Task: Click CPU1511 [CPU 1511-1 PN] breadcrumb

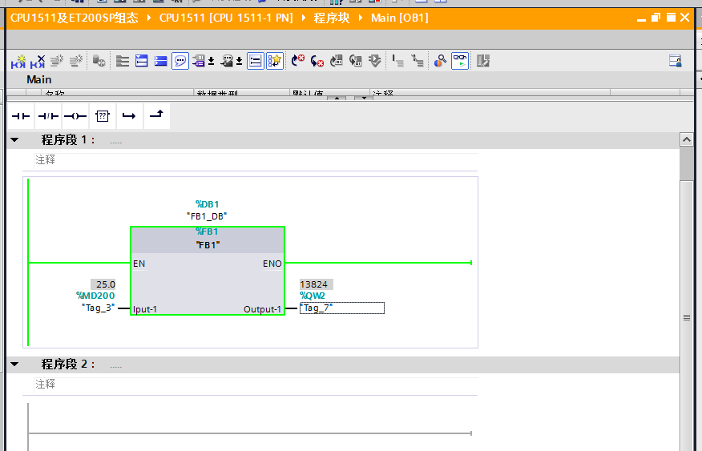Action: point(226,18)
